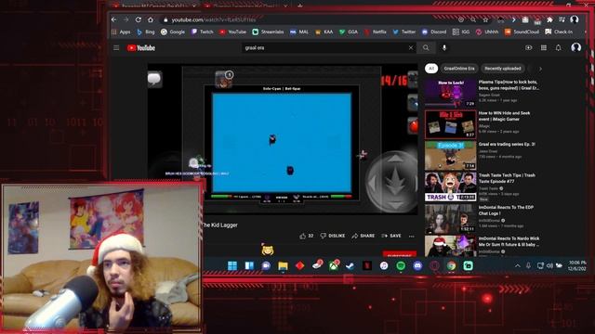Image resolution: width=595 pixels, height=334 pixels.
Task: Open the volume speaker tray icon
Action: pos(549,266)
